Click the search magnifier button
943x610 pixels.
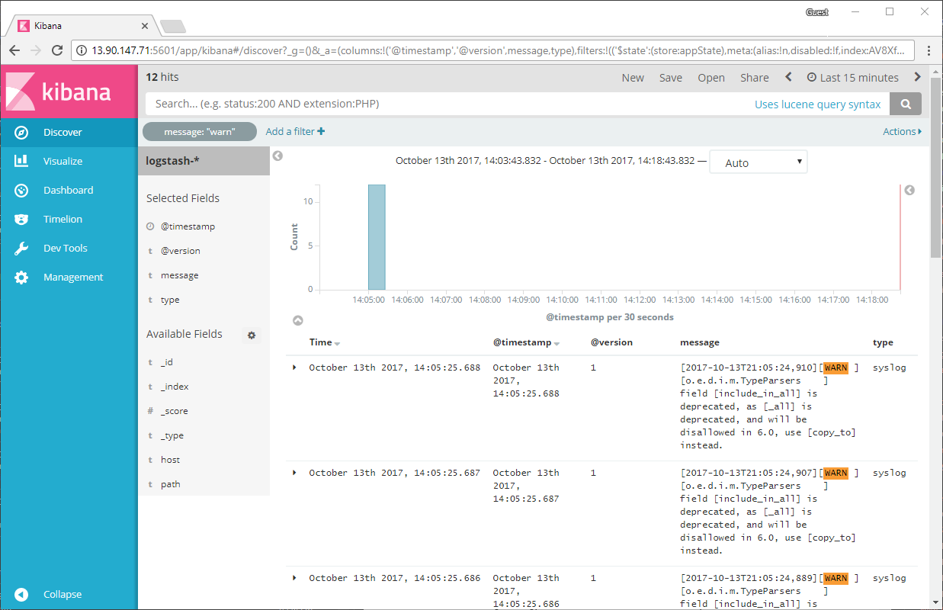click(x=906, y=104)
